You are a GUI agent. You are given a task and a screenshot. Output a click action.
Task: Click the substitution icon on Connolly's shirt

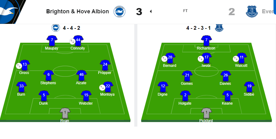coord(72,41)
